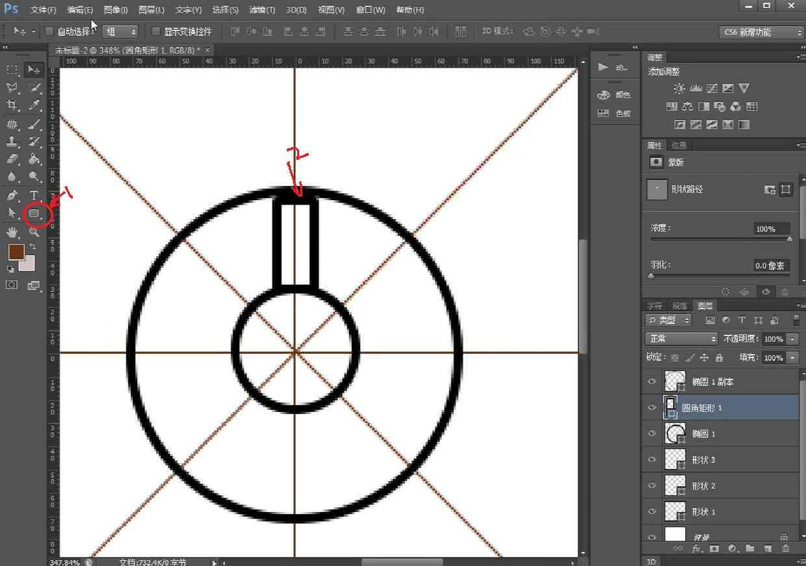Screen dimensions: 806x566
Task: Open the 图像(I) menu
Action: [x=116, y=10]
